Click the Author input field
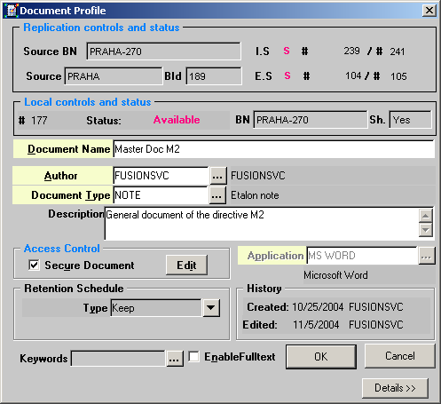The width and height of the screenshot is (441, 404). tap(161, 176)
